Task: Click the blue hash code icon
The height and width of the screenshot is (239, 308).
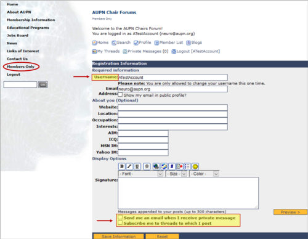Action: point(172,166)
